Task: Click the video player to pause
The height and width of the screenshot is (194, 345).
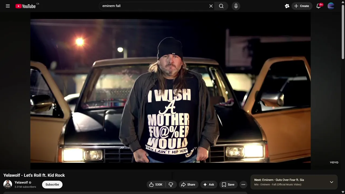Action: (x=170, y=91)
